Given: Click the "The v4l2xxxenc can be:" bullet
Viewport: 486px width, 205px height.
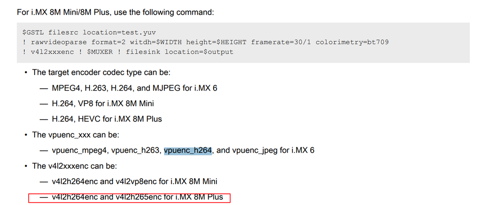Looking at the screenshot, I should pos(74,166).
